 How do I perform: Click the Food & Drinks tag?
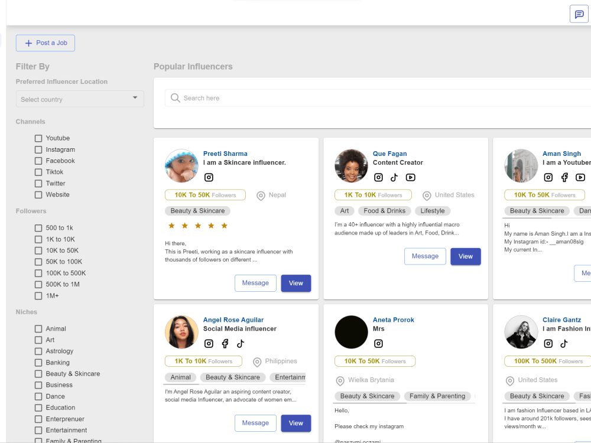coord(385,211)
